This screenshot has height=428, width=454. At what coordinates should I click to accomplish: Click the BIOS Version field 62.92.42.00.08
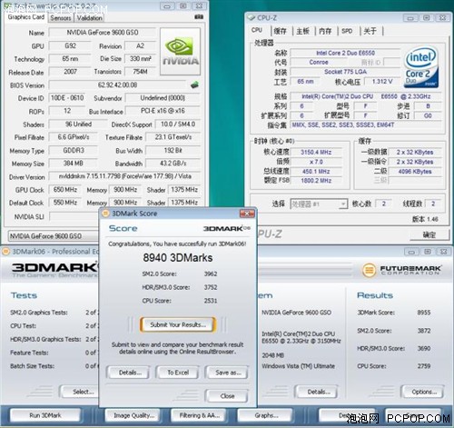point(117,85)
